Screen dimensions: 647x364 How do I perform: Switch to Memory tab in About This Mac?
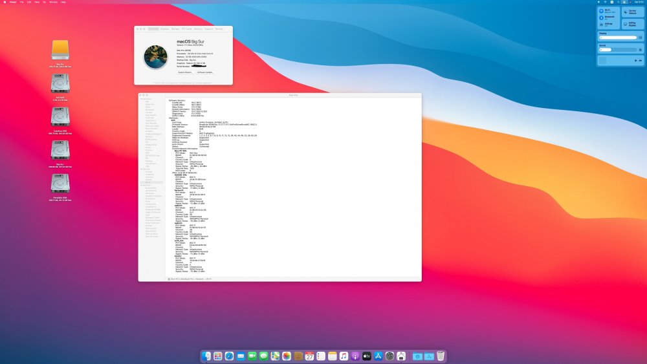tap(198, 29)
